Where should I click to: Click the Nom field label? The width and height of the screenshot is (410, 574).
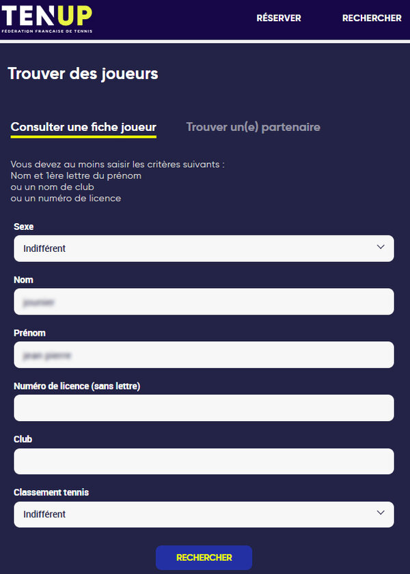click(x=23, y=280)
